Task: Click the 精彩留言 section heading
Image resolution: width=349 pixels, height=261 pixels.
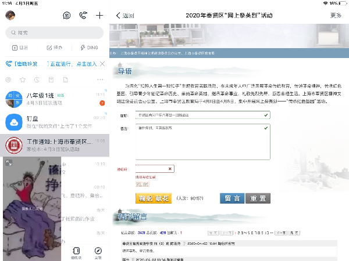Action: pyautogui.click(x=133, y=216)
